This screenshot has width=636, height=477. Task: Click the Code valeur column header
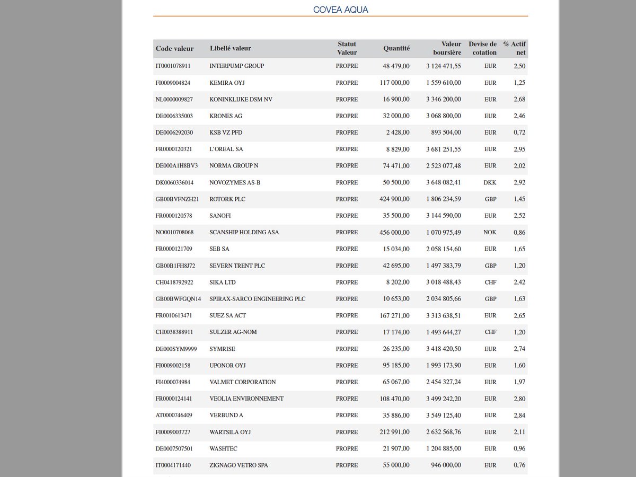tap(175, 48)
